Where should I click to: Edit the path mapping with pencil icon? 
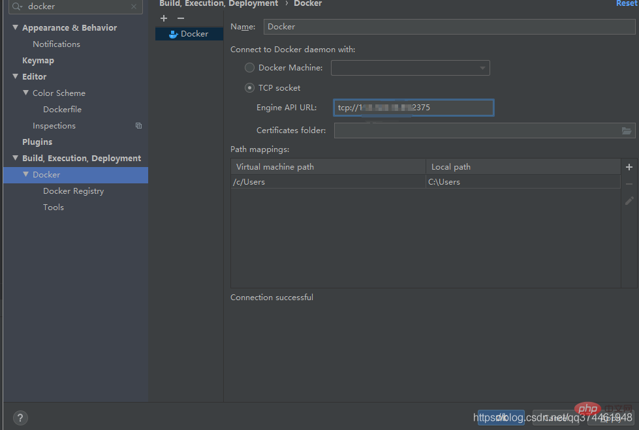(x=629, y=200)
